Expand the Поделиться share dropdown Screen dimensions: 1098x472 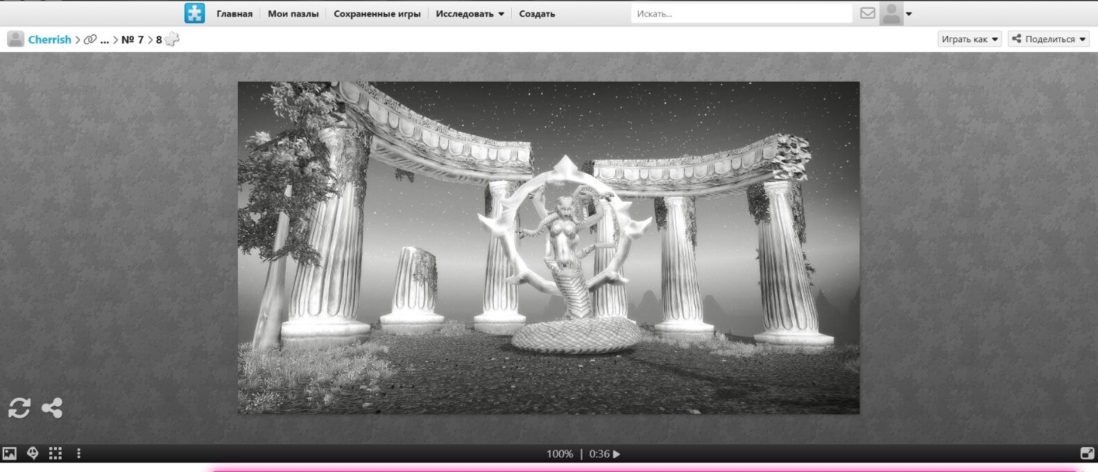[x=1048, y=40]
